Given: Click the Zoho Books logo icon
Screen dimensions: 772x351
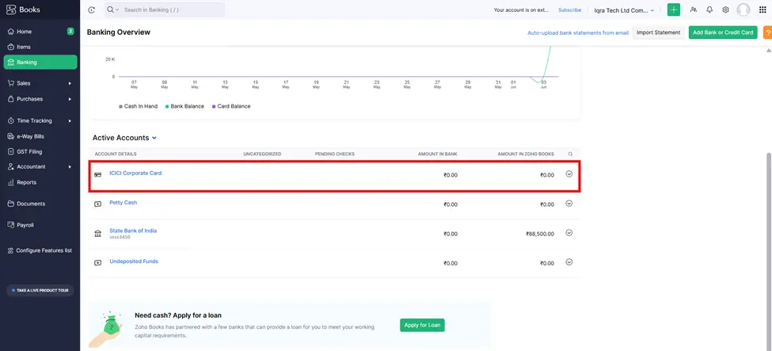Looking at the screenshot, I should [x=11, y=10].
